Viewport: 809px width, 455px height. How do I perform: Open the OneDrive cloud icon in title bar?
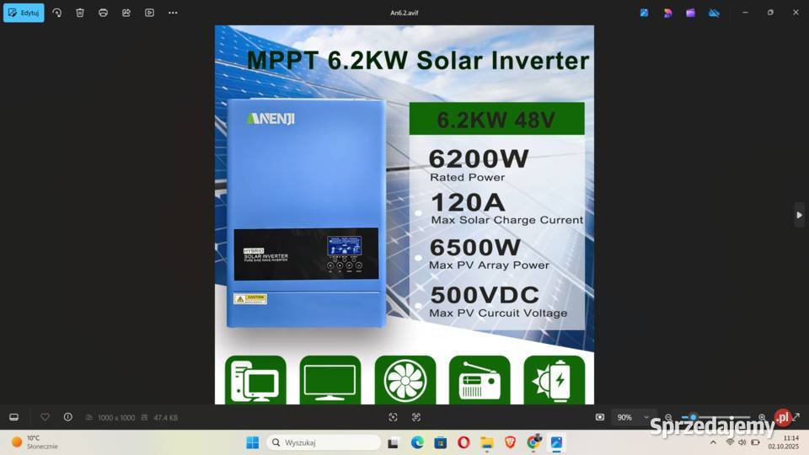(x=714, y=13)
